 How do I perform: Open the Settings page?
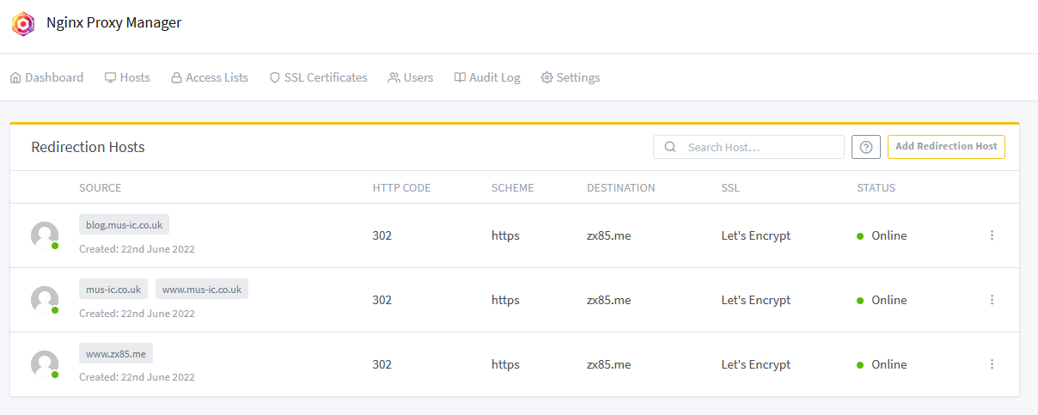(570, 77)
